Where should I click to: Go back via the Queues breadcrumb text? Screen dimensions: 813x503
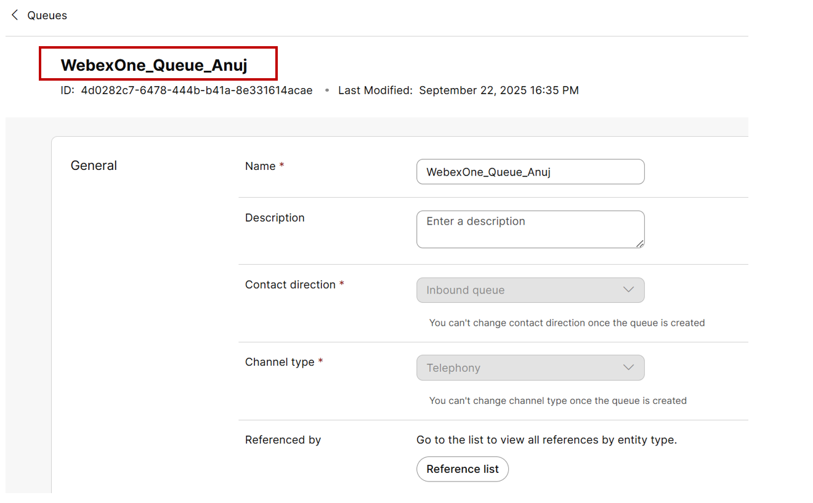click(47, 15)
